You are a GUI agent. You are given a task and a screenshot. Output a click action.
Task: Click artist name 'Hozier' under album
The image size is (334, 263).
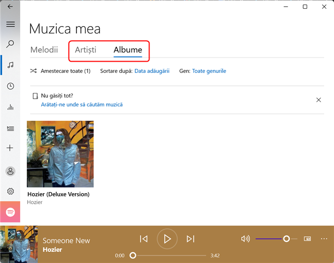click(35, 202)
